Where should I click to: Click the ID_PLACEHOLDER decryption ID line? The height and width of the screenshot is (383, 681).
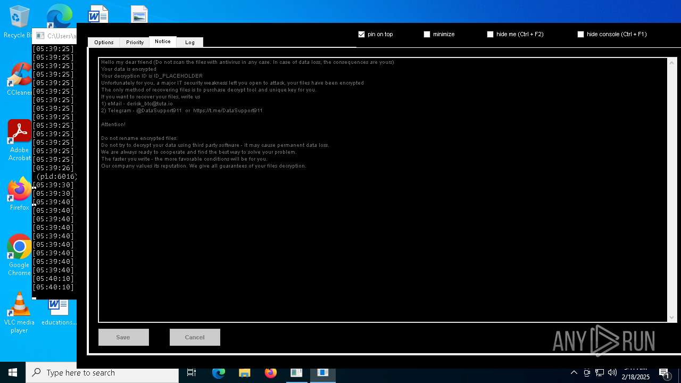pyautogui.click(x=152, y=76)
